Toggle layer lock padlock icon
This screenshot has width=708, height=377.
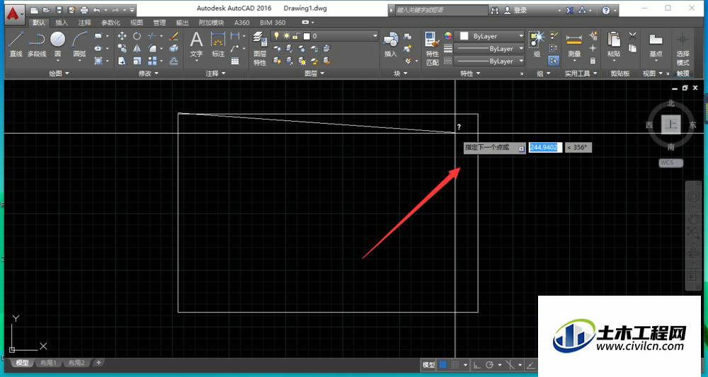296,35
